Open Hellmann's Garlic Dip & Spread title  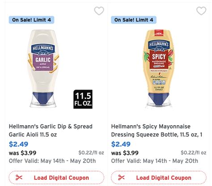click(51, 131)
